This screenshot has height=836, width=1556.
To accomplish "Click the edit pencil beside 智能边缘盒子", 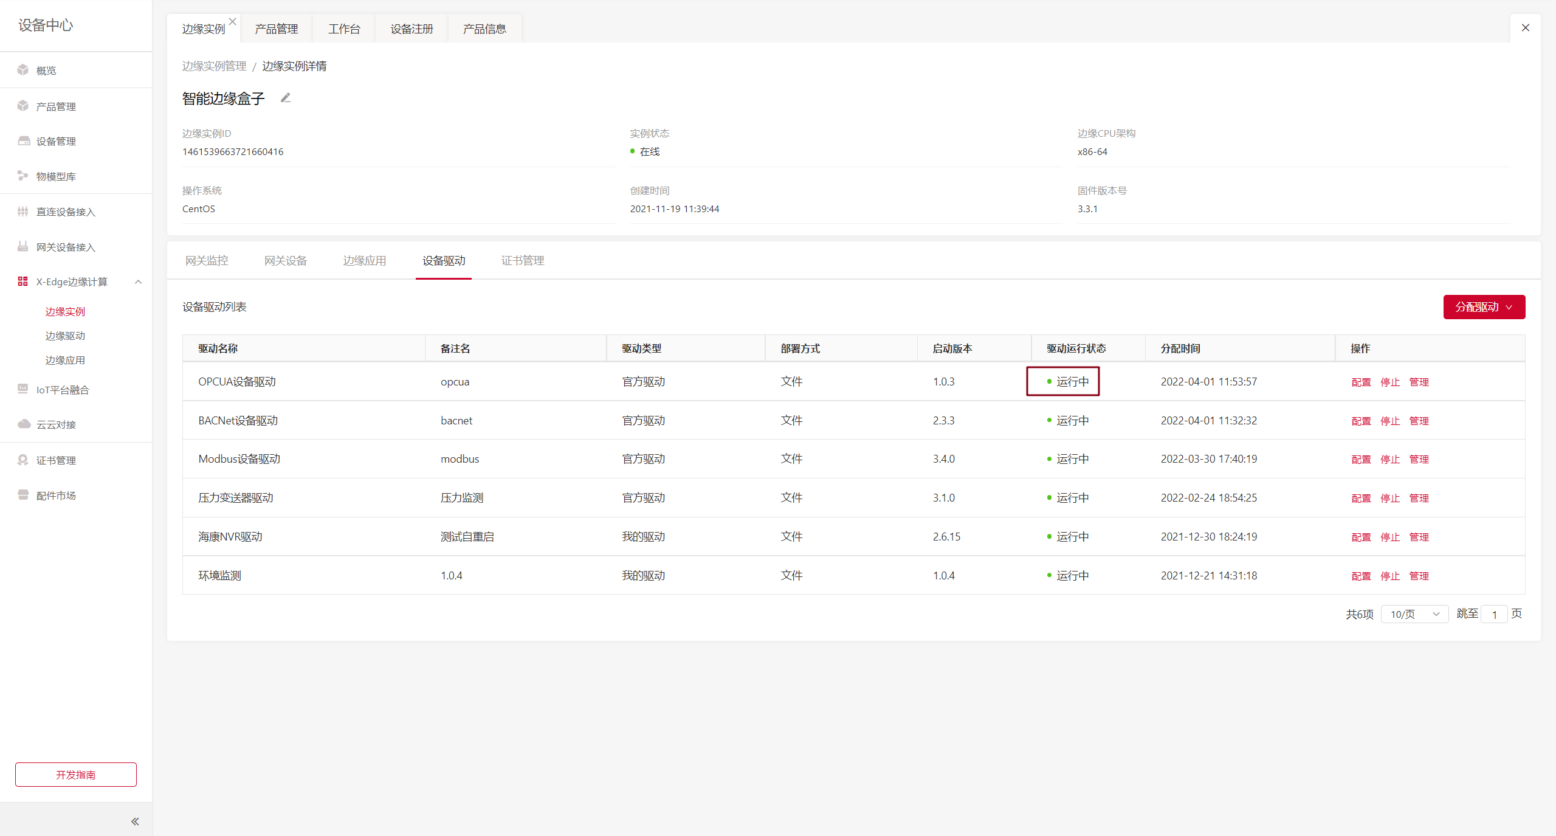I will pos(286,98).
